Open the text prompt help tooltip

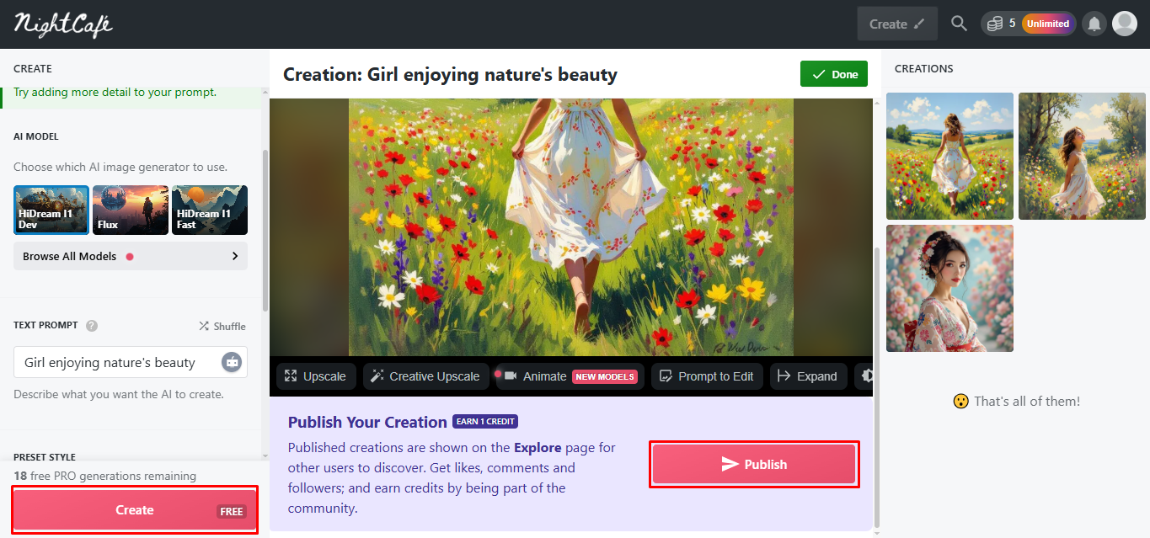[x=89, y=325]
